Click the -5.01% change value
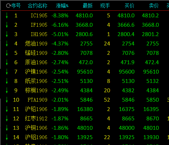This screenshot has width=169, height=145. click(x=60, y=34)
